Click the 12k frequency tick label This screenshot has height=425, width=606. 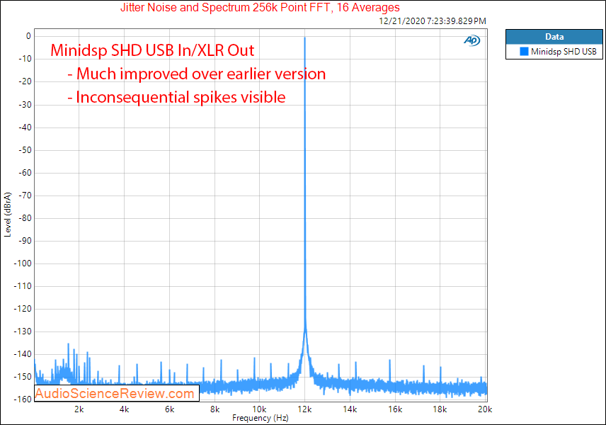tap(305, 409)
